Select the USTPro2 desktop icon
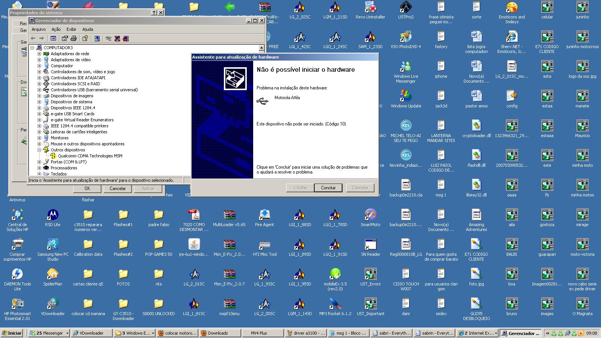 [406, 11]
